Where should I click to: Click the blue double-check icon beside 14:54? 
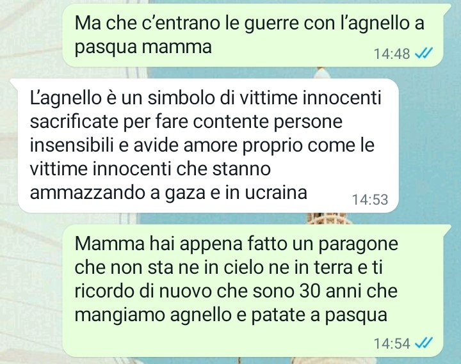[423, 342]
